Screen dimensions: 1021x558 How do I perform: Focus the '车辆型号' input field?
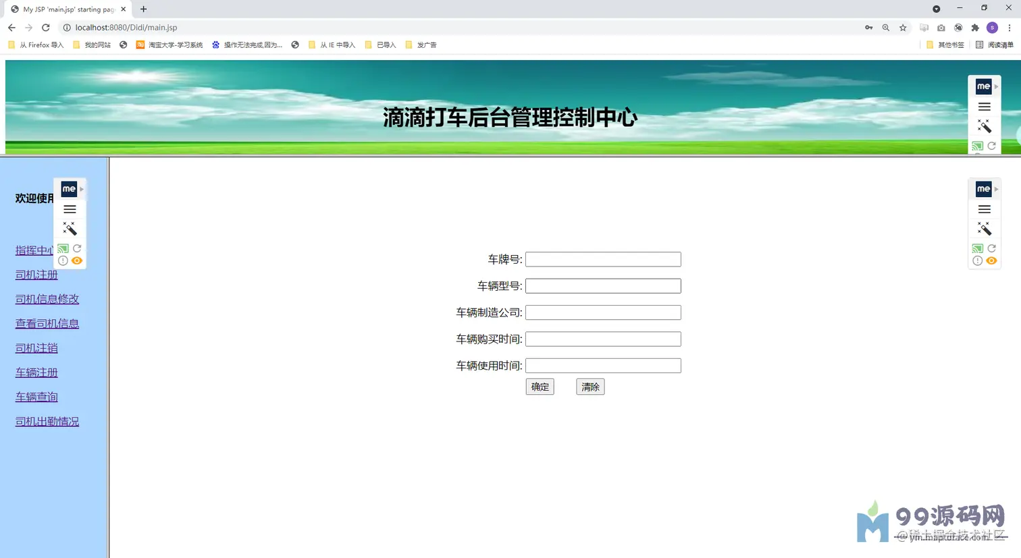pyautogui.click(x=603, y=286)
